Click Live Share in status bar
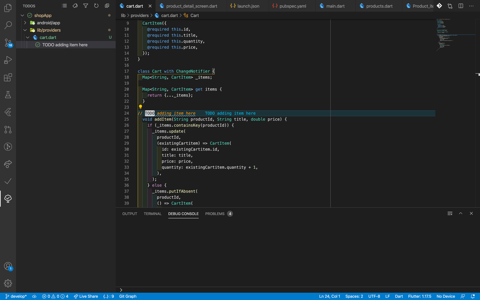 tap(86, 296)
